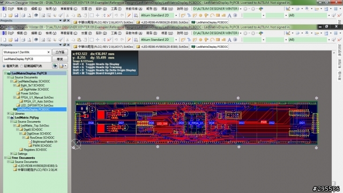Switch to 中華EB尾燈 SchDoc tab in back window
The width and height of the screenshot is (343, 193).
pyautogui.click(x=103, y=23)
